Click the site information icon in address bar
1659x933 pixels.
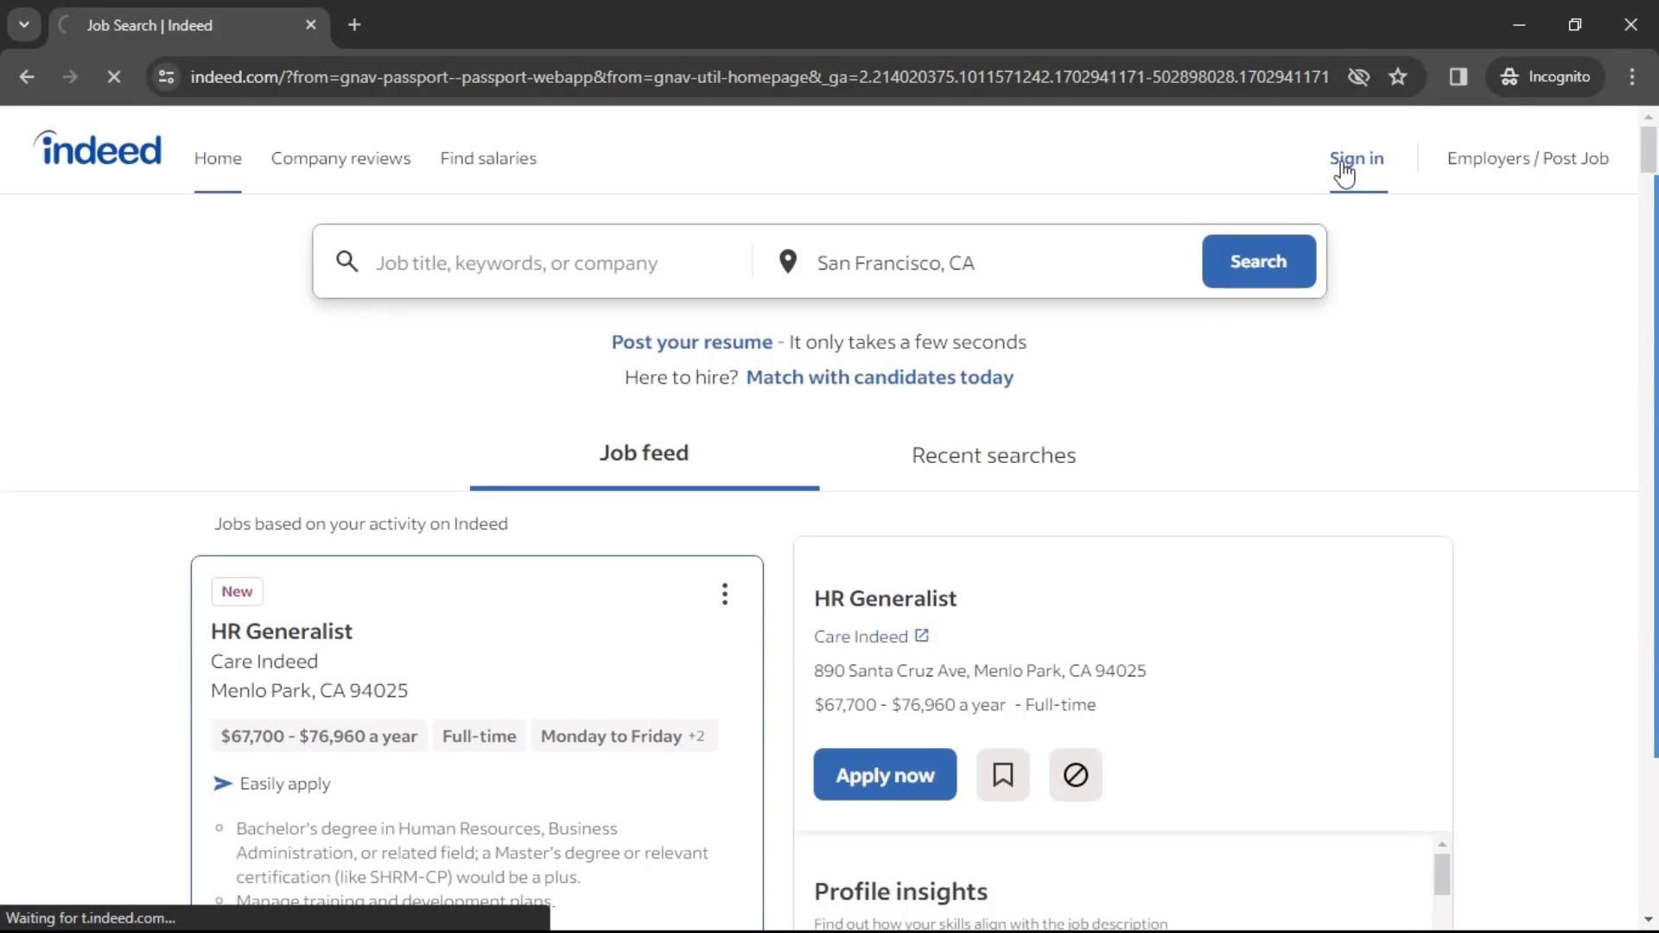pyautogui.click(x=167, y=77)
